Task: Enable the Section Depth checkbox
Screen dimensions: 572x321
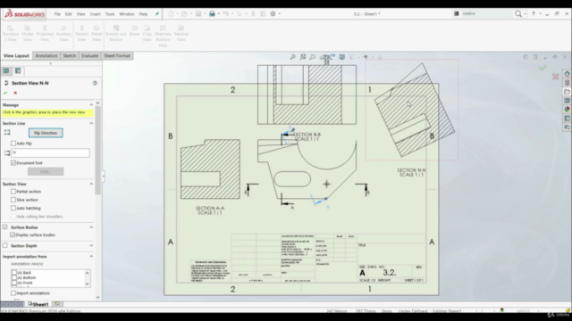Action: 5,246
